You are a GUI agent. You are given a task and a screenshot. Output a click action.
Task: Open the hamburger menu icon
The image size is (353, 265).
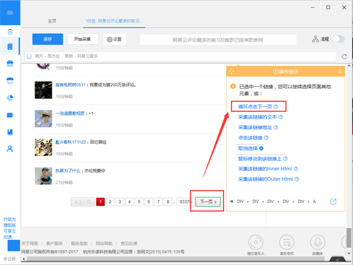pyautogui.click(x=10, y=13)
